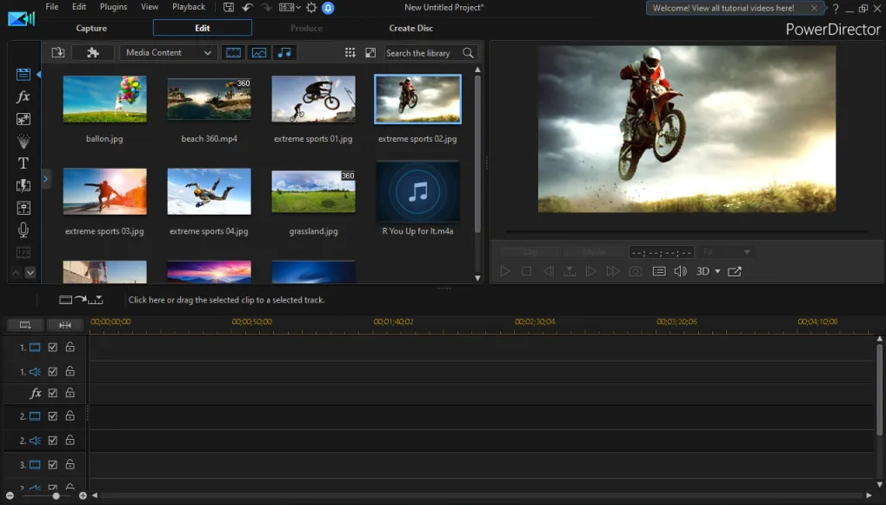Toggle the audio files filter in library
Viewport: 886px width, 505px height.
coord(284,53)
